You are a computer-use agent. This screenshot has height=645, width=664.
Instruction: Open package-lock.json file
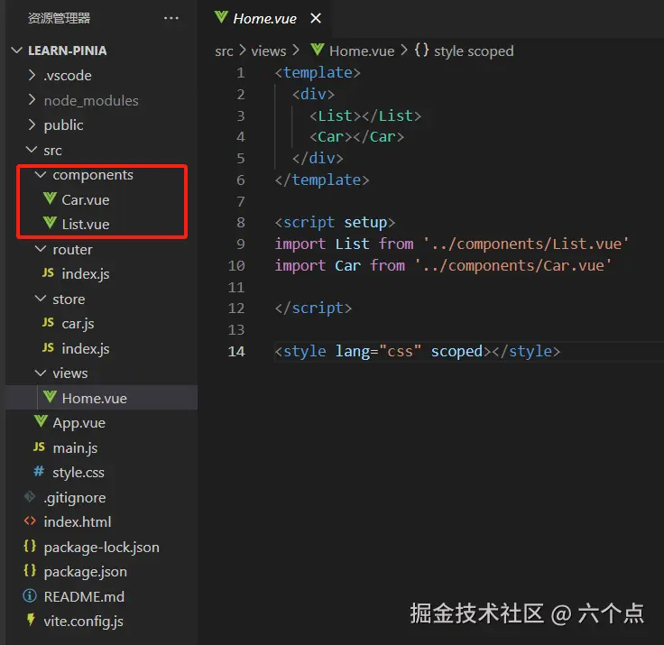click(102, 548)
